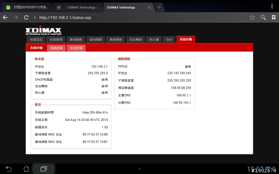This screenshot has width=279, height=174.
Task: Click router IP value 192.168.2.1
Action: (x=99, y=67)
